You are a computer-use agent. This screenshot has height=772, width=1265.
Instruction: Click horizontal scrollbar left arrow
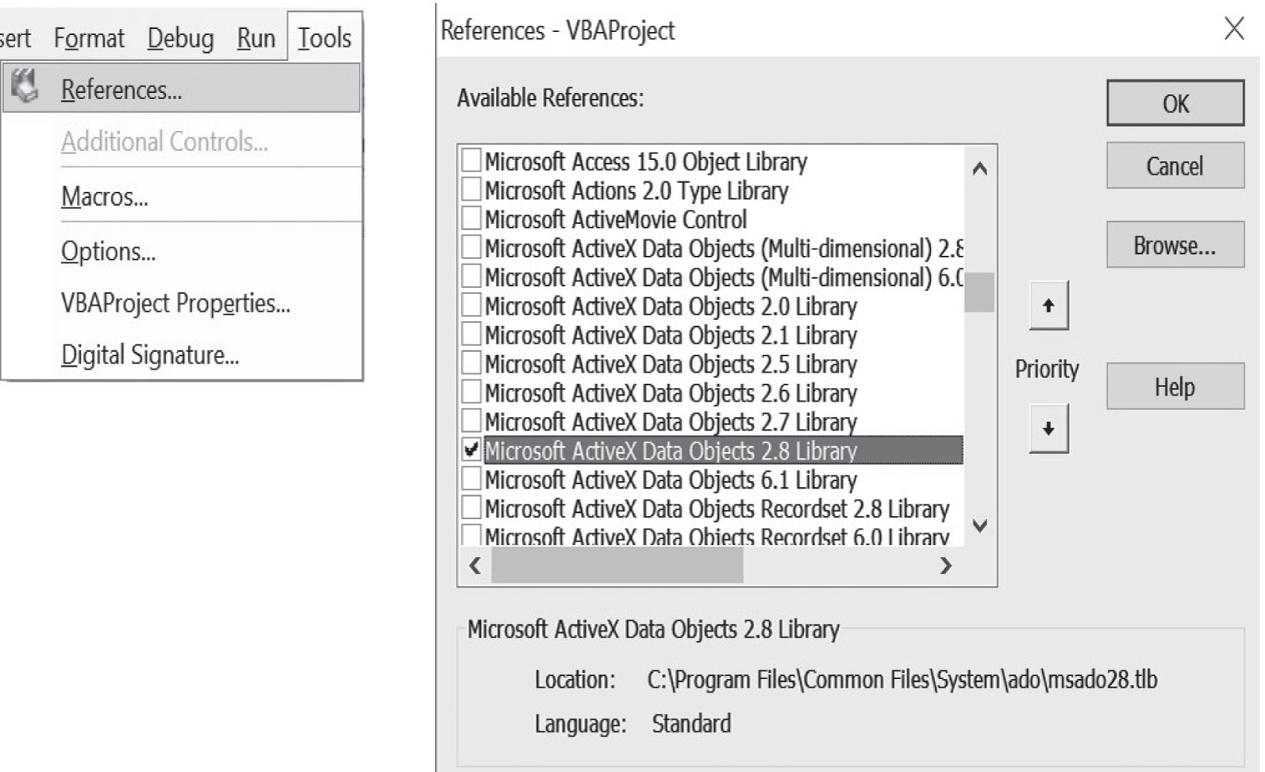point(476,566)
